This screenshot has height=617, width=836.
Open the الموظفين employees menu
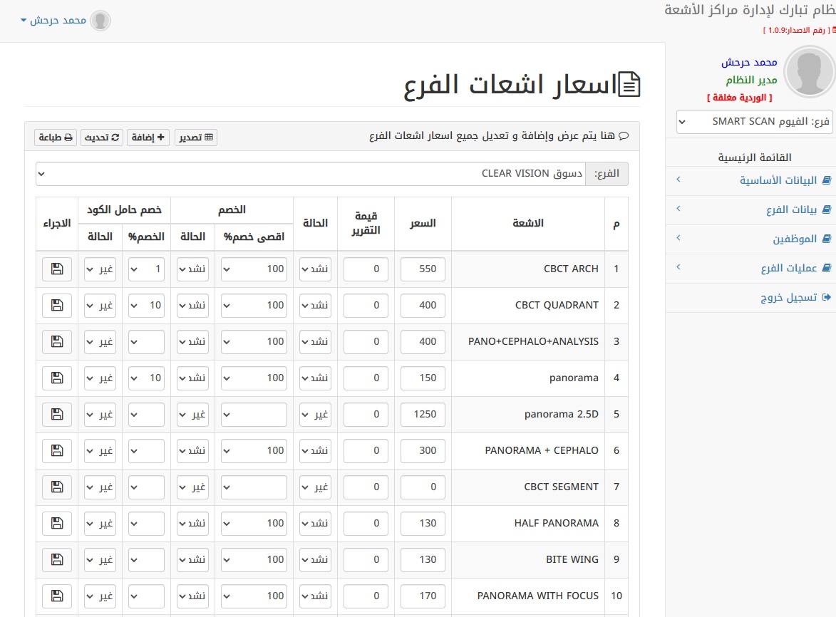click(750, 239)
